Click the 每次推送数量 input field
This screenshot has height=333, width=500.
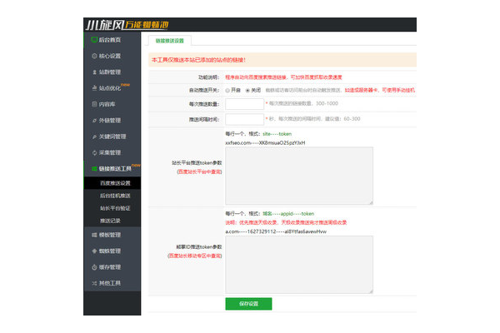point(243,104)
